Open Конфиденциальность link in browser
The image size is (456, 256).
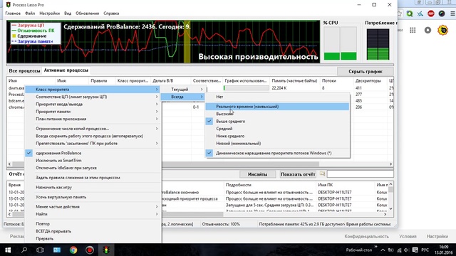coord(366,236)
